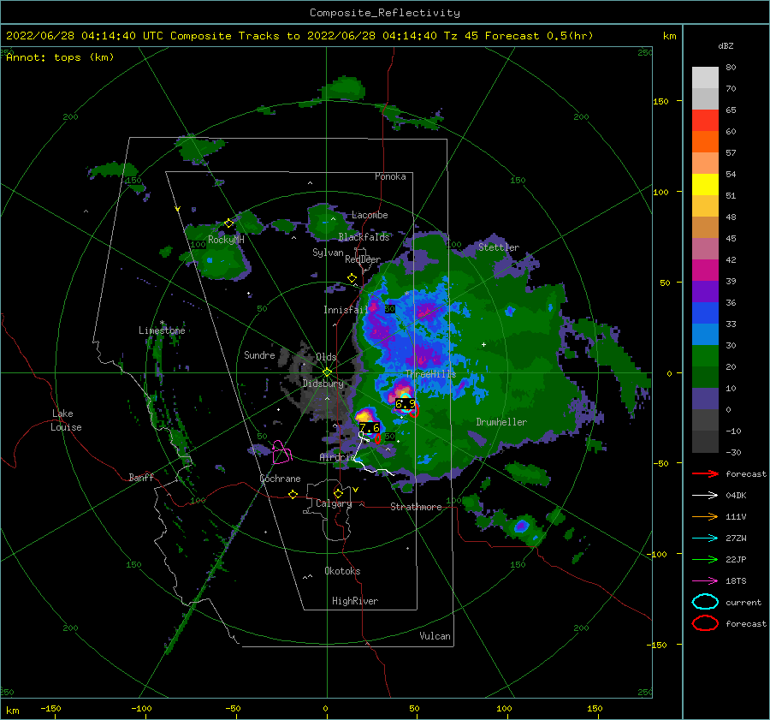Screen dimensions: 770x720
Task: Pick the purple 36-39 dBZ swatch
Action: pyautogui.click(x=705, y=292)
